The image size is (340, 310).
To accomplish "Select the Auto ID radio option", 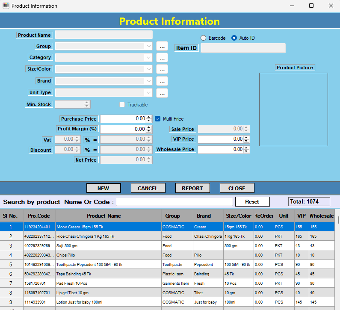I will click(x=234, y=38).
